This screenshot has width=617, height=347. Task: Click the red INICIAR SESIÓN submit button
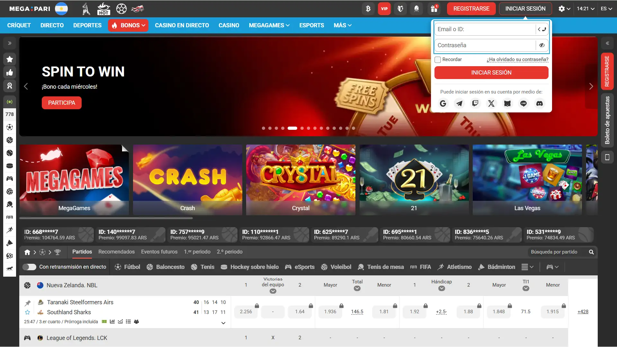point(491,73)
